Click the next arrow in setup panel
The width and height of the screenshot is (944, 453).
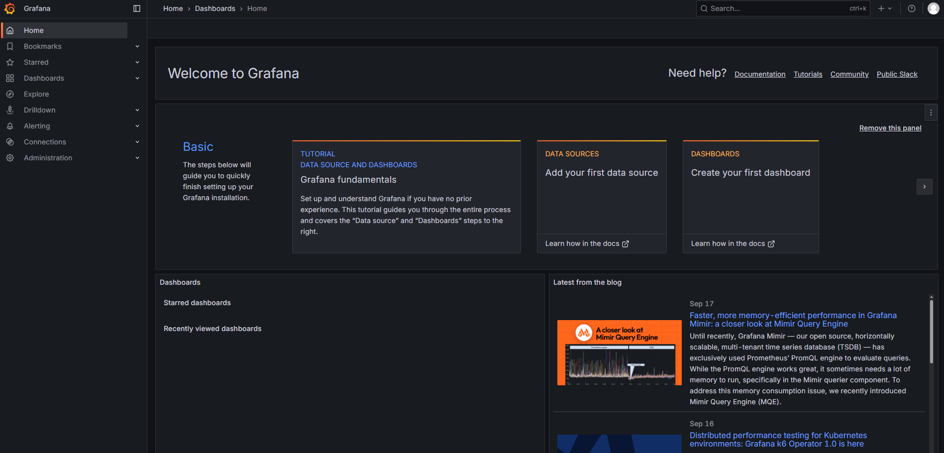pyautogui.click(x=925, y=187)
